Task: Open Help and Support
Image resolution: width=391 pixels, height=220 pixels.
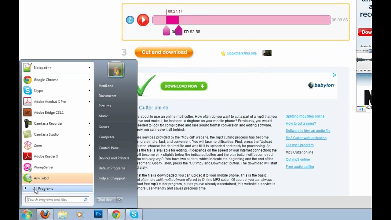Action: 112,178
